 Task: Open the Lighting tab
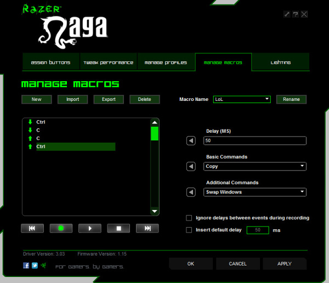pos(281,63)
